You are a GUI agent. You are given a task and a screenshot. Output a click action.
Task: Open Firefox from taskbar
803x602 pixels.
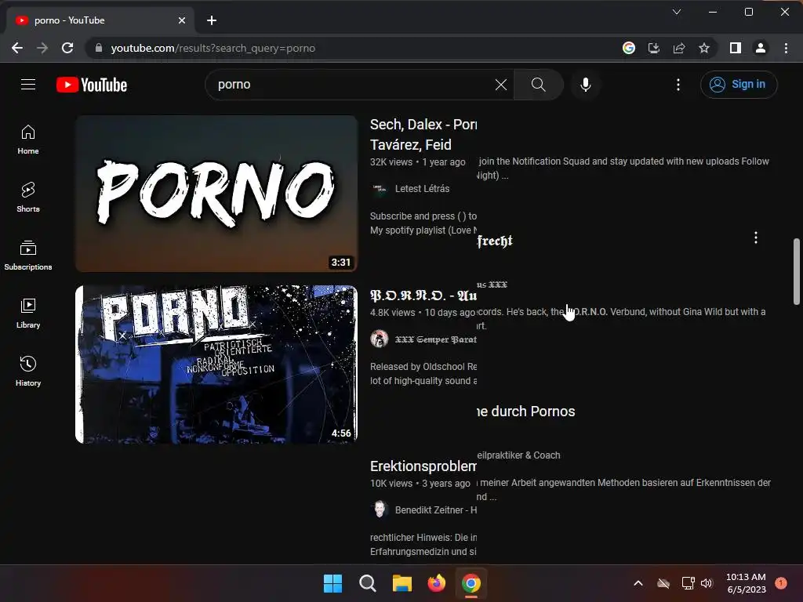pyautogui.click(x=436, y=583)
